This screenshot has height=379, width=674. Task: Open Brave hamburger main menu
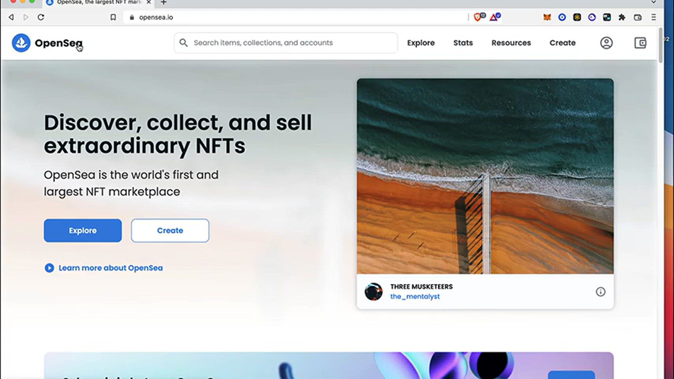pyautogui.click(x=653, y=17)
